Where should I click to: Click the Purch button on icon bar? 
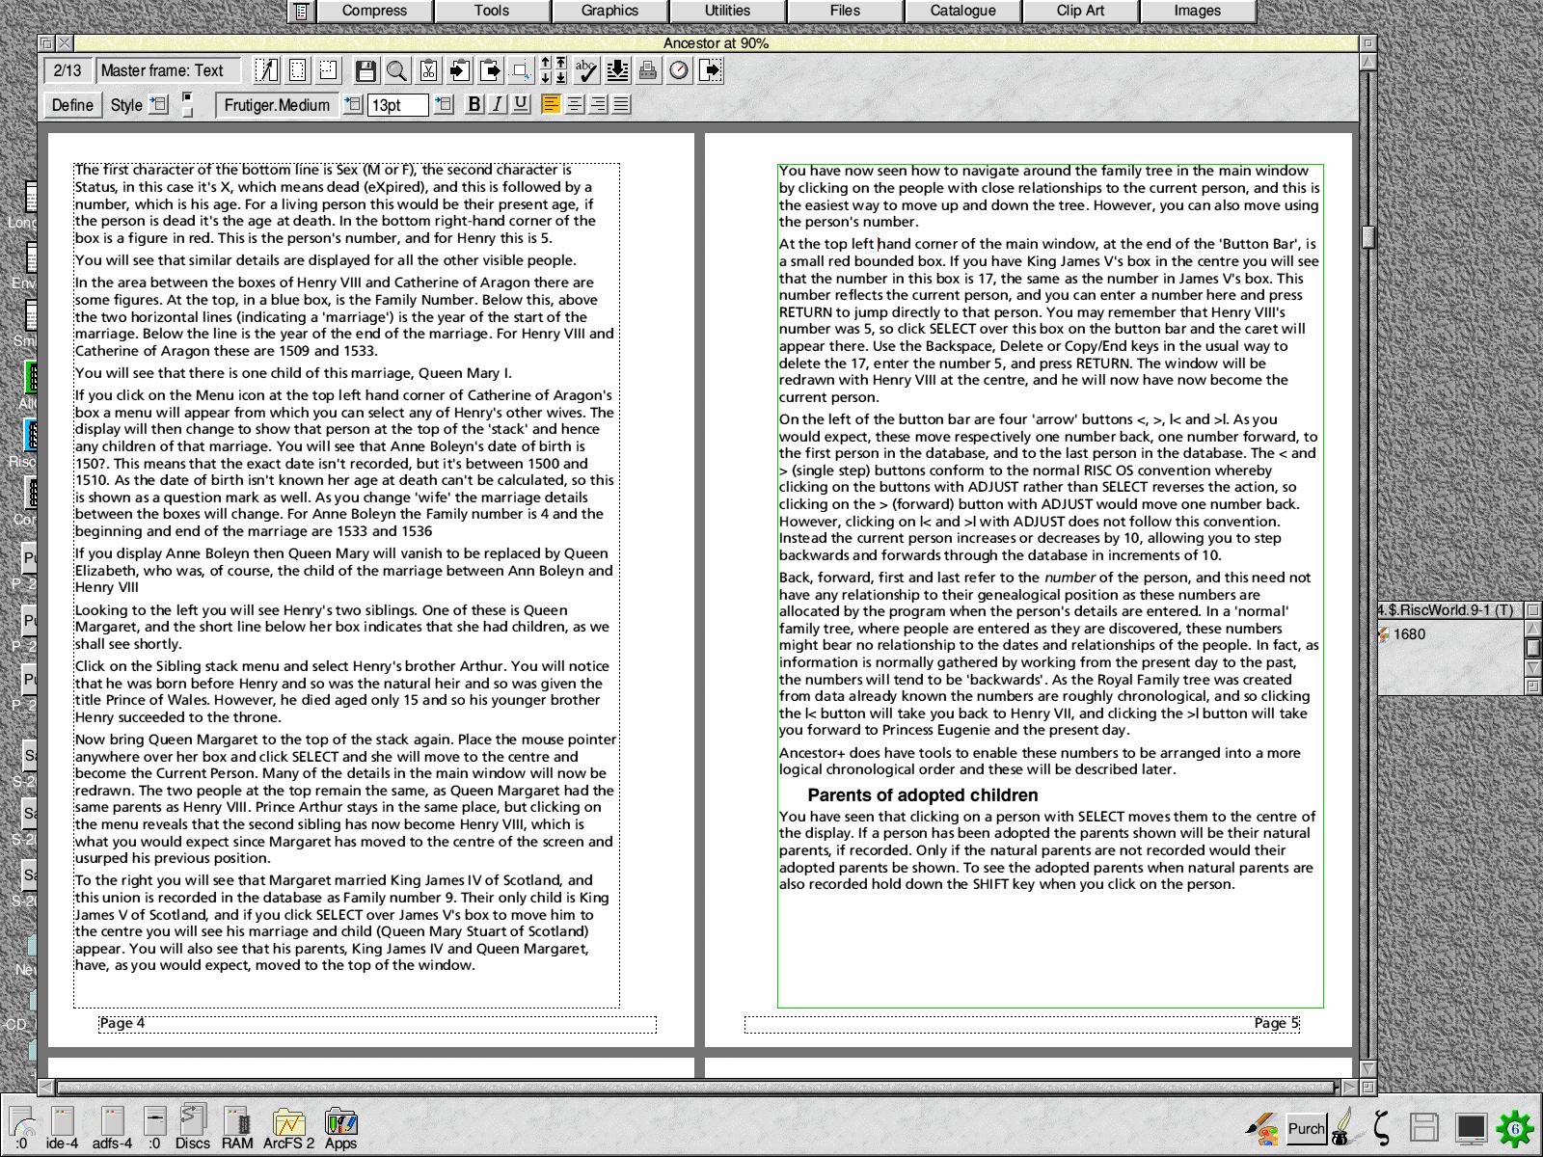[1306, 1128]
